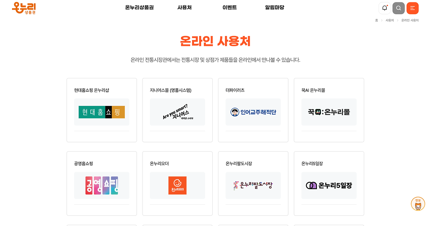Select the 꾹AI 온누리몰 card title
The width and height of the screenshot is (432, 226).
pyautogui.click(x=313, y=90)
